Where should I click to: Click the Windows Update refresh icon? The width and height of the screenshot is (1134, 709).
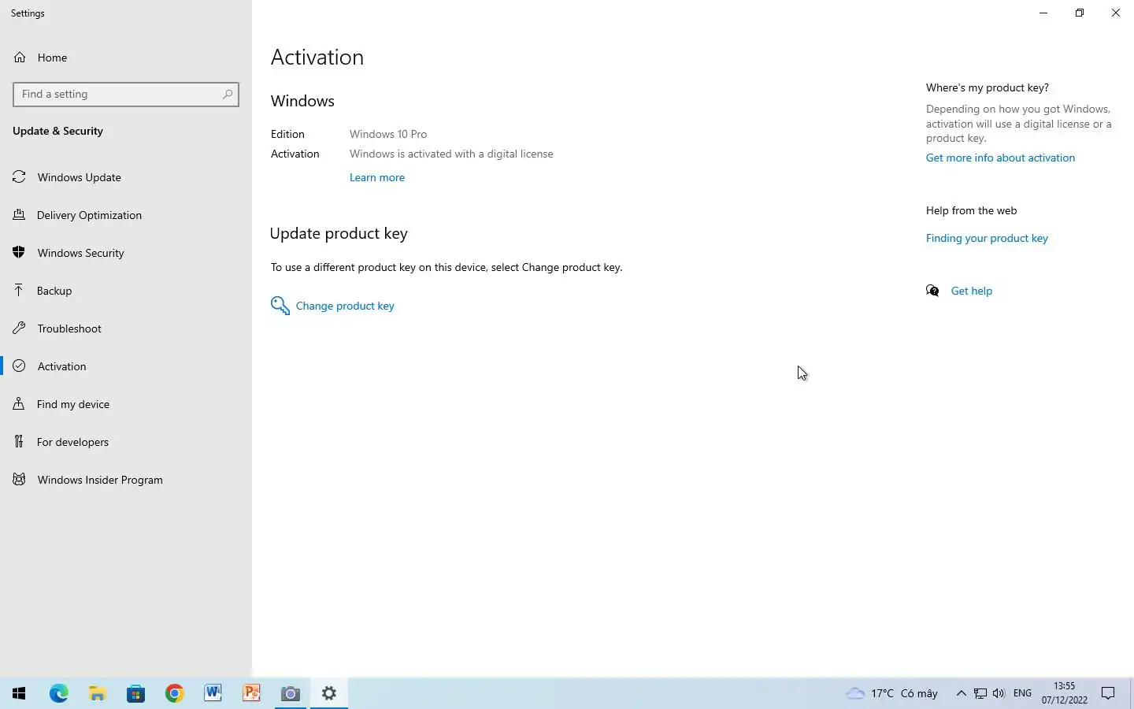20,177
